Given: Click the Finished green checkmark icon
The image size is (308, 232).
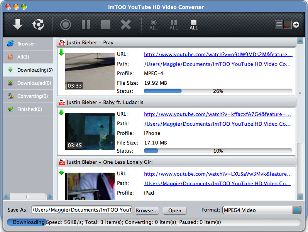Looking at the screenshot, I should tap(10, 109).
